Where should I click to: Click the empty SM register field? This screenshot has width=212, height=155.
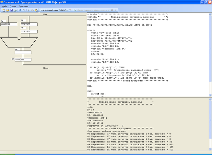pyautogui.click(x=23, y=52)
